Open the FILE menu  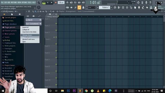2,2
